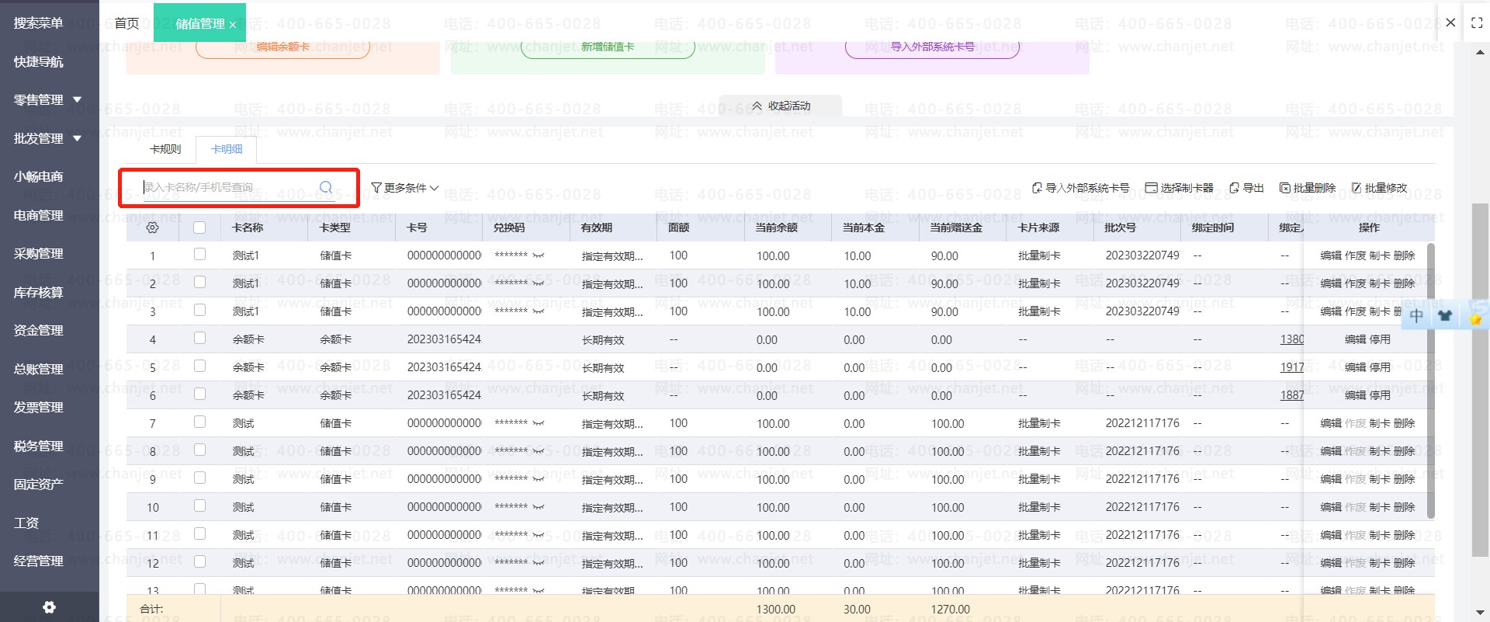Toggle the select-all checkbox in table header
1490x622 pixels.
click(x=199, y=228)
